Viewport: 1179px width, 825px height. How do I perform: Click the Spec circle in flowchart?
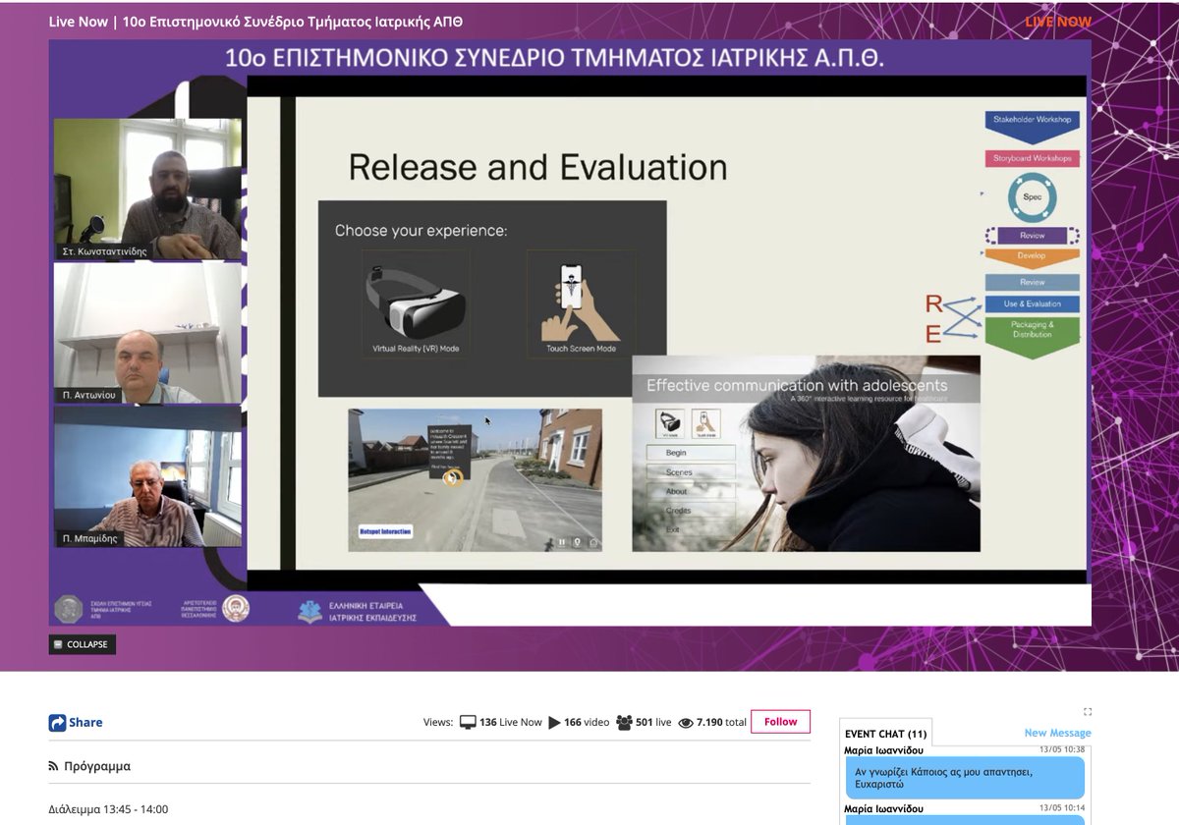point(1033,196)
